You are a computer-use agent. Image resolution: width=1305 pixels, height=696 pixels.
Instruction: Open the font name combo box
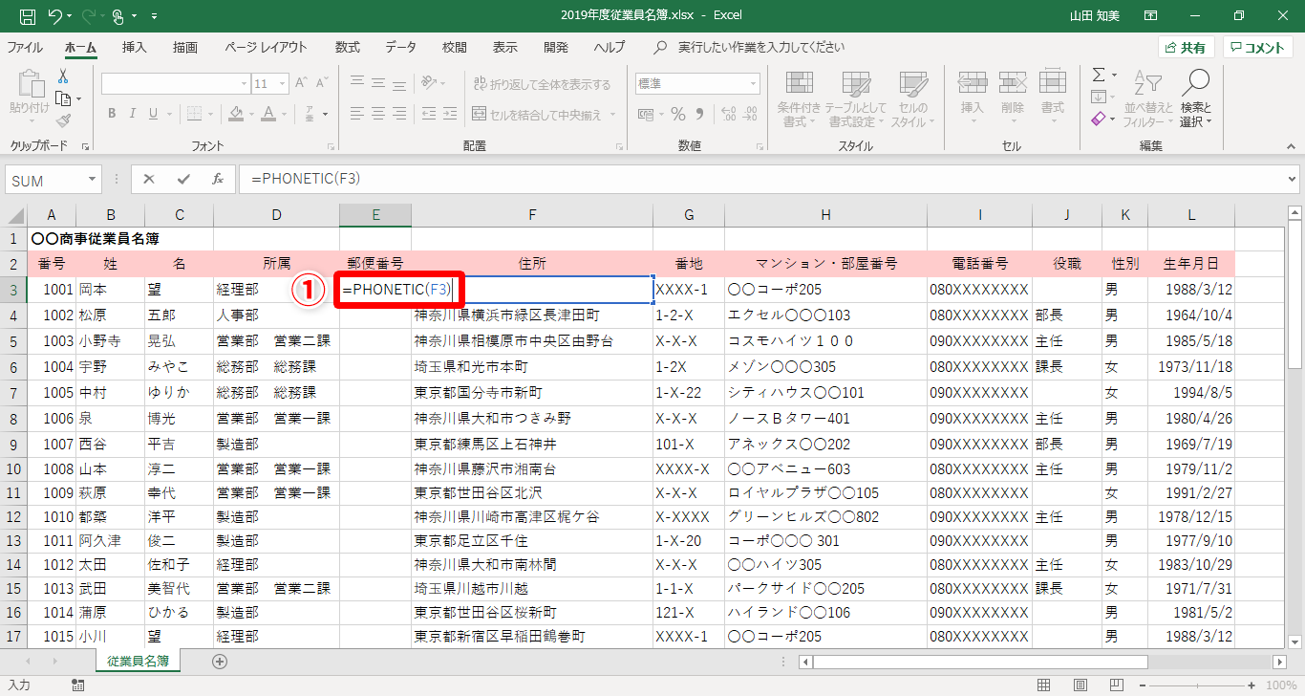[177, 84]
